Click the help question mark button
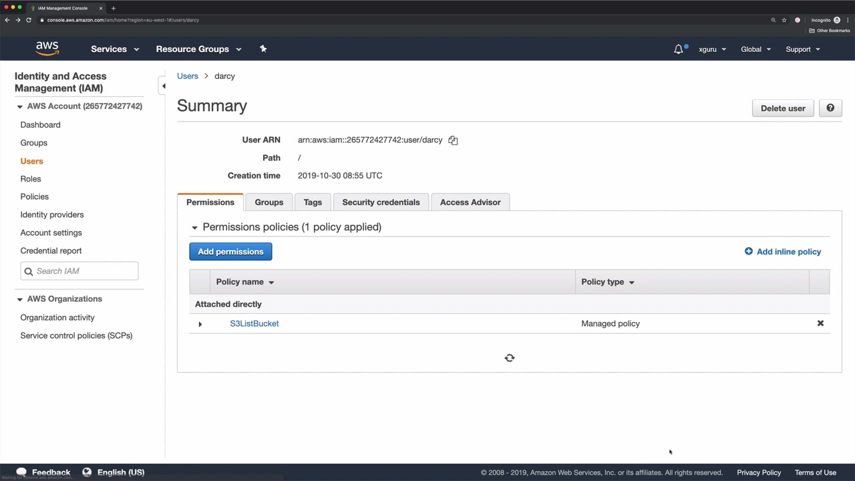This screenshot has height=481, width=855. 830,108
